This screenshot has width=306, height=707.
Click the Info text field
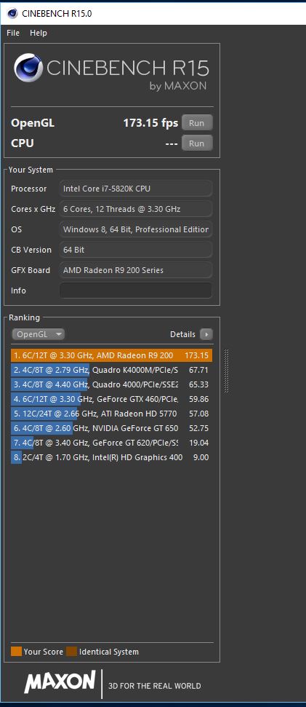click(x=135, y=291)
